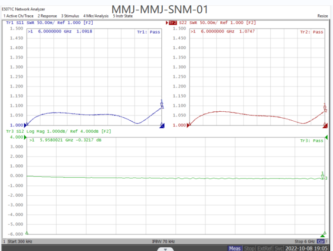Click the Svc status indicator
The height and width of the screenshot is (251, 333).
click(278, 248)
